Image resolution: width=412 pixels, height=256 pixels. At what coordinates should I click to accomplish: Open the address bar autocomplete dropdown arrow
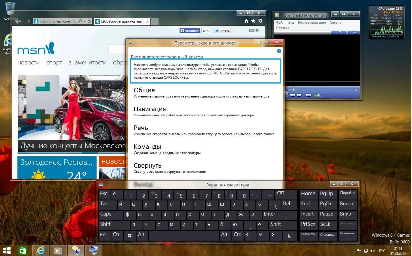85,21
